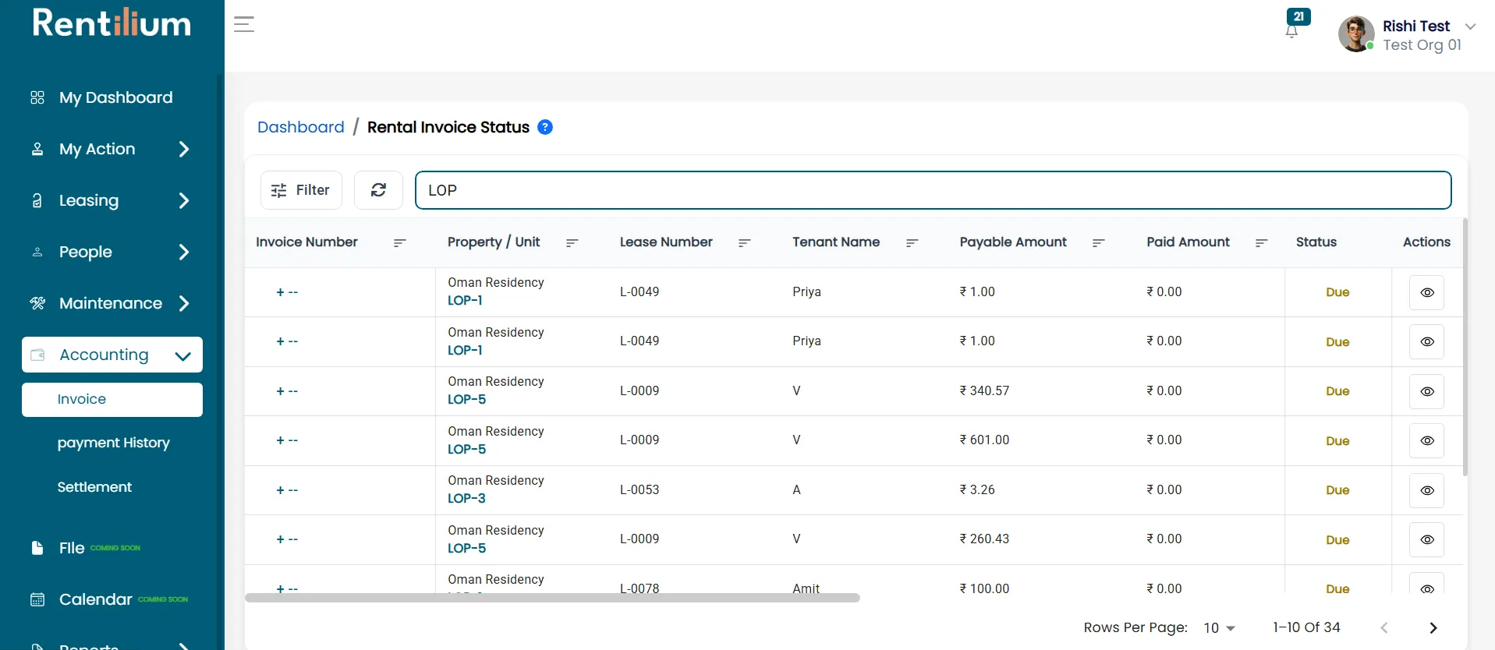This screenshot has height=650, width=1495.
Task: Click the search field containing LOP
Action: tap(933, 190)
